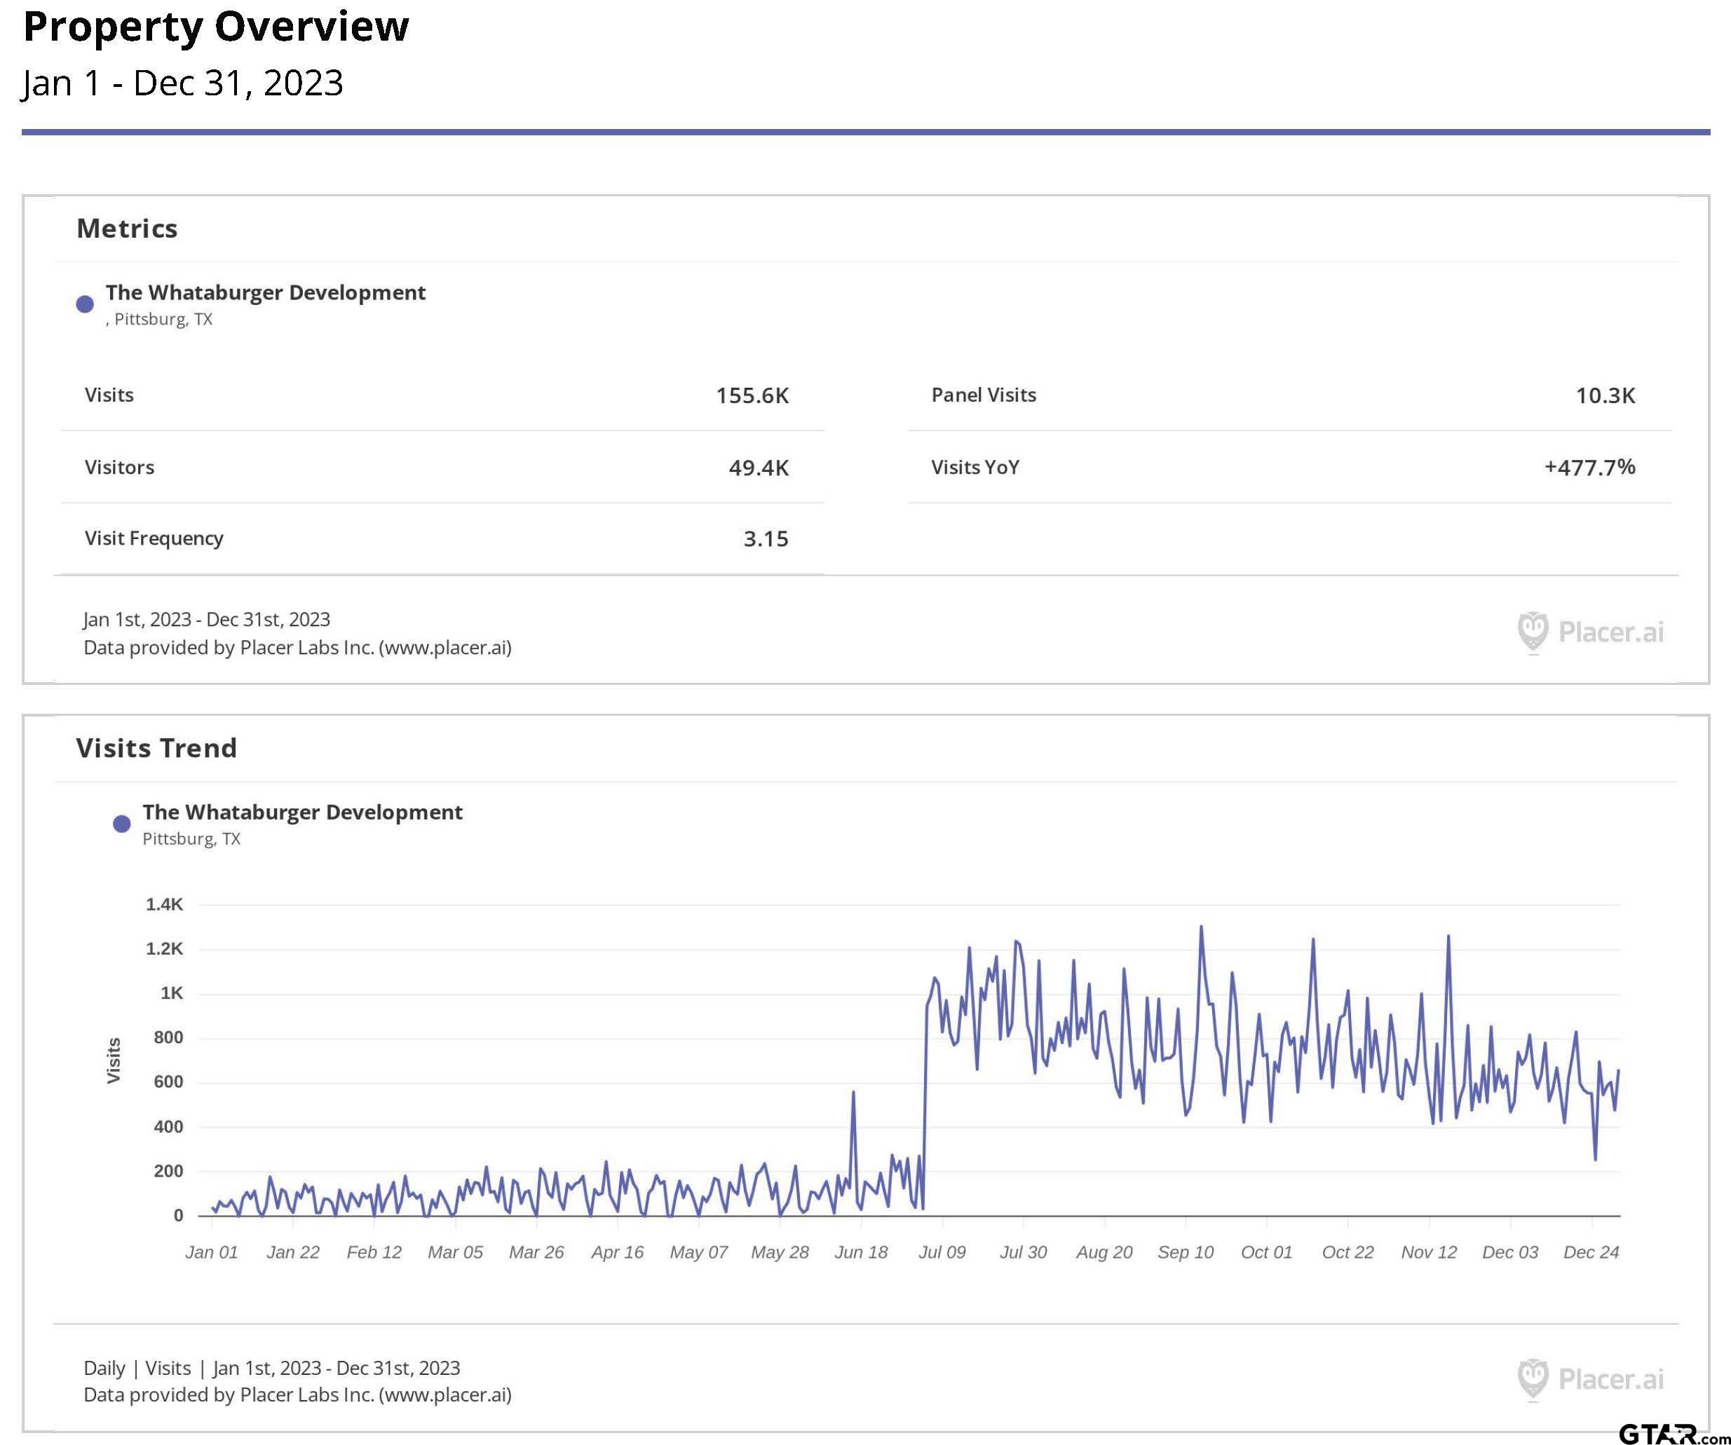Image resolution: width=1731 pixels, height=1445 pixels.
Task: Click the Placer.ai logo in Visits Trend panel
Action: point(1589,1379)
